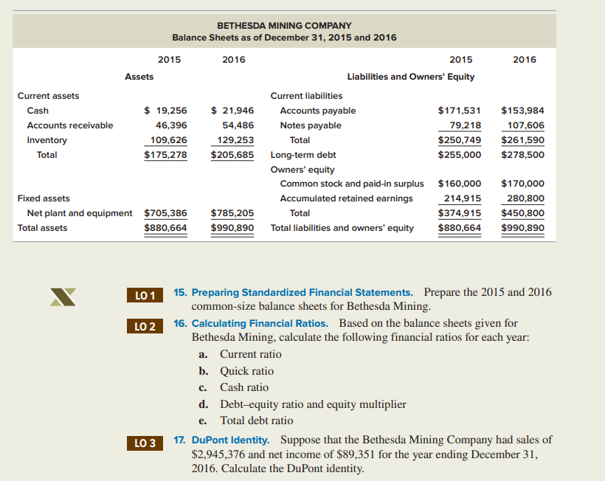Select notes payable value 79,218

(x=466, y=125)
